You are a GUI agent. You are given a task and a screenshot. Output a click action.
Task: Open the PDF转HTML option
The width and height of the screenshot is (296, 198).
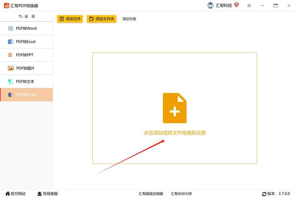[26, 95]
